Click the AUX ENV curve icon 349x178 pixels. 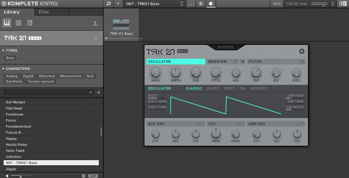pos(200,124)
